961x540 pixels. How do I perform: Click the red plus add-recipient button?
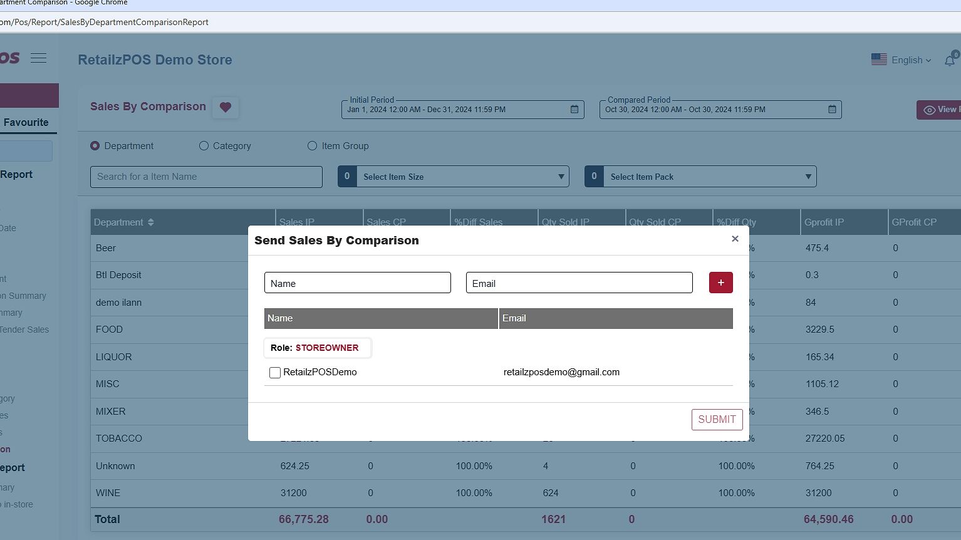720,283
